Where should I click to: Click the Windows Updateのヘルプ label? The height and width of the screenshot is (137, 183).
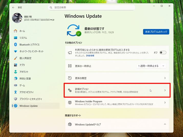(88, 124)
